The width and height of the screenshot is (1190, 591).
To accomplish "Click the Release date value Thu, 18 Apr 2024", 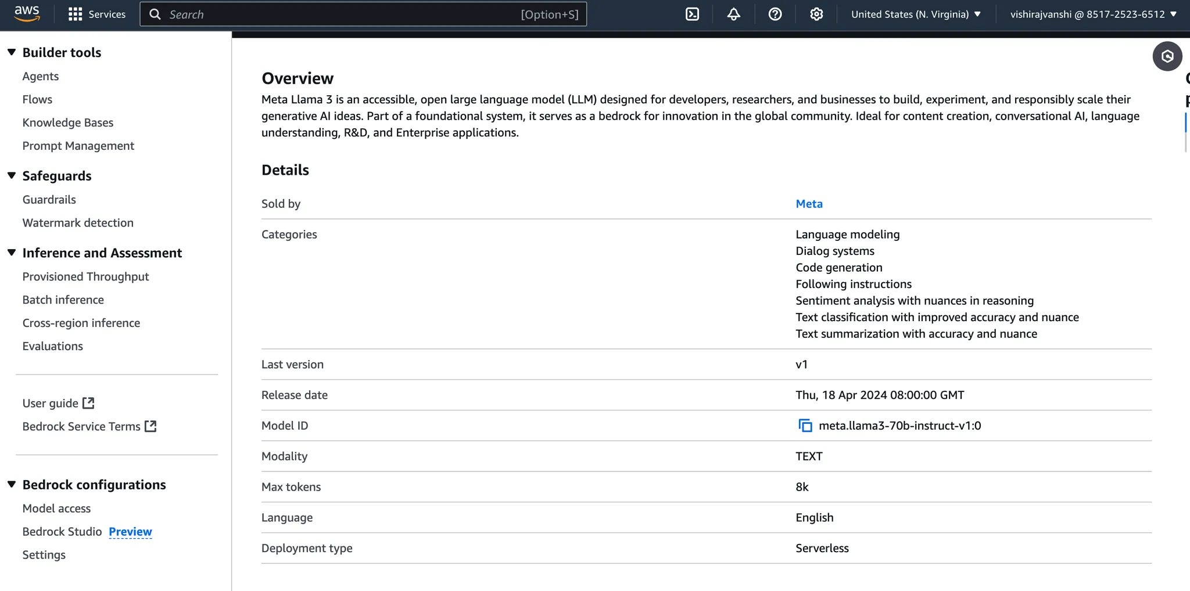I will [x=880, y=395].
